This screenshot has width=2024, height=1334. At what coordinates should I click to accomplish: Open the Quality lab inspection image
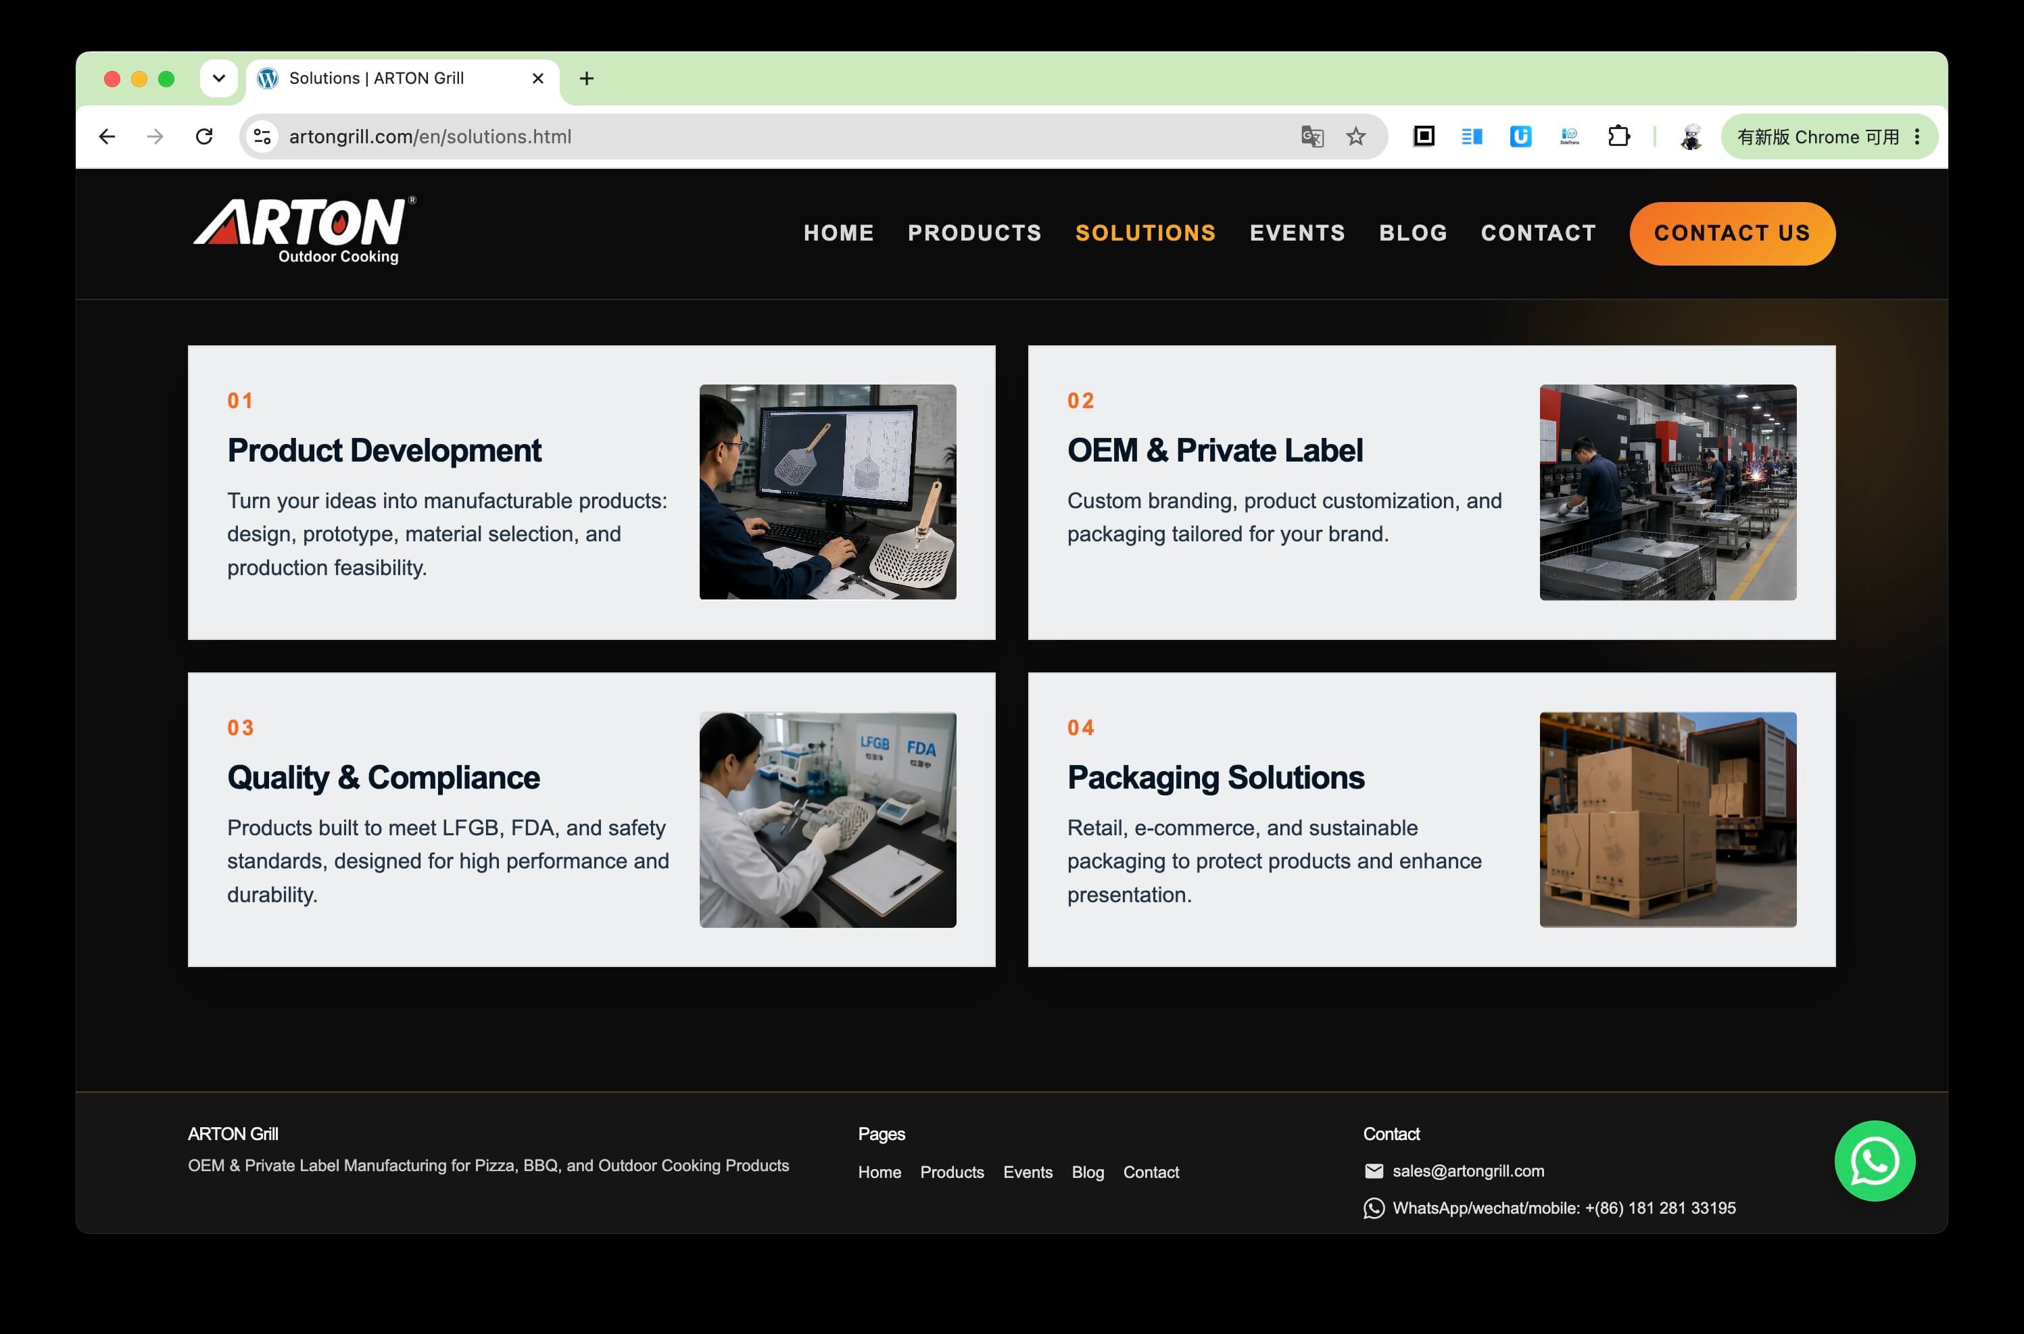pyautogui.click(x=827, y=819)
